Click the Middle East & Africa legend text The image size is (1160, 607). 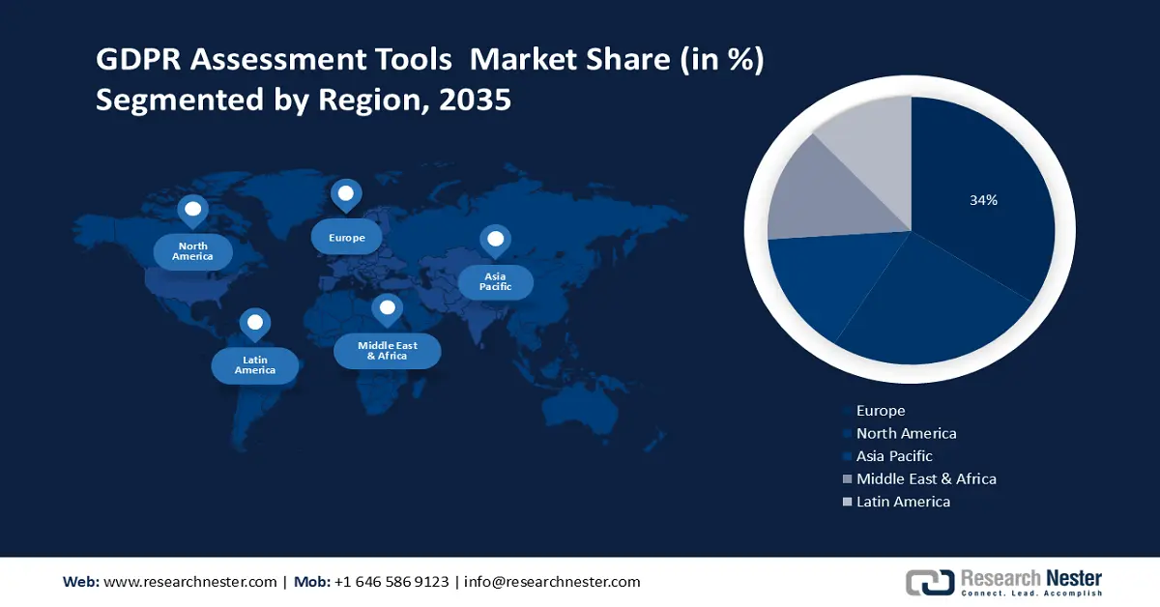coord(926,478)
